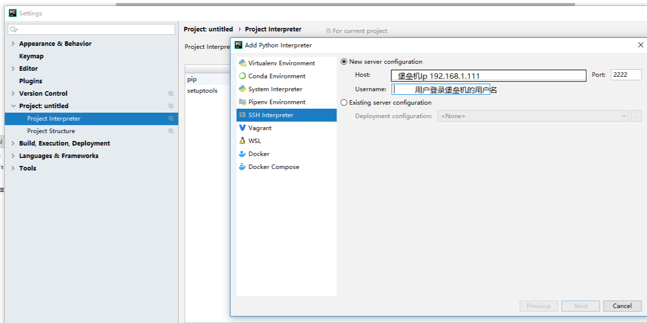Viewport: 647px width, 323px height.
Task: Click the SSH Interpreter entry
Action: 271,115
